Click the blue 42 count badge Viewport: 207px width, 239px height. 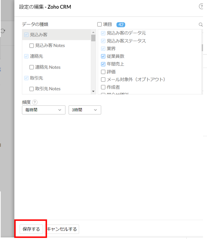point(121,25)
